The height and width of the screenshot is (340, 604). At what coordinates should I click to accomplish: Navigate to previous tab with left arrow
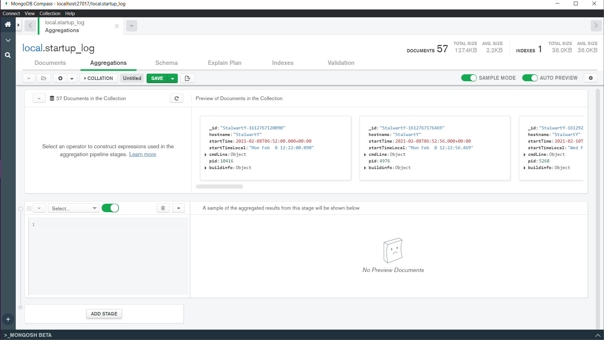pos(30,25)
